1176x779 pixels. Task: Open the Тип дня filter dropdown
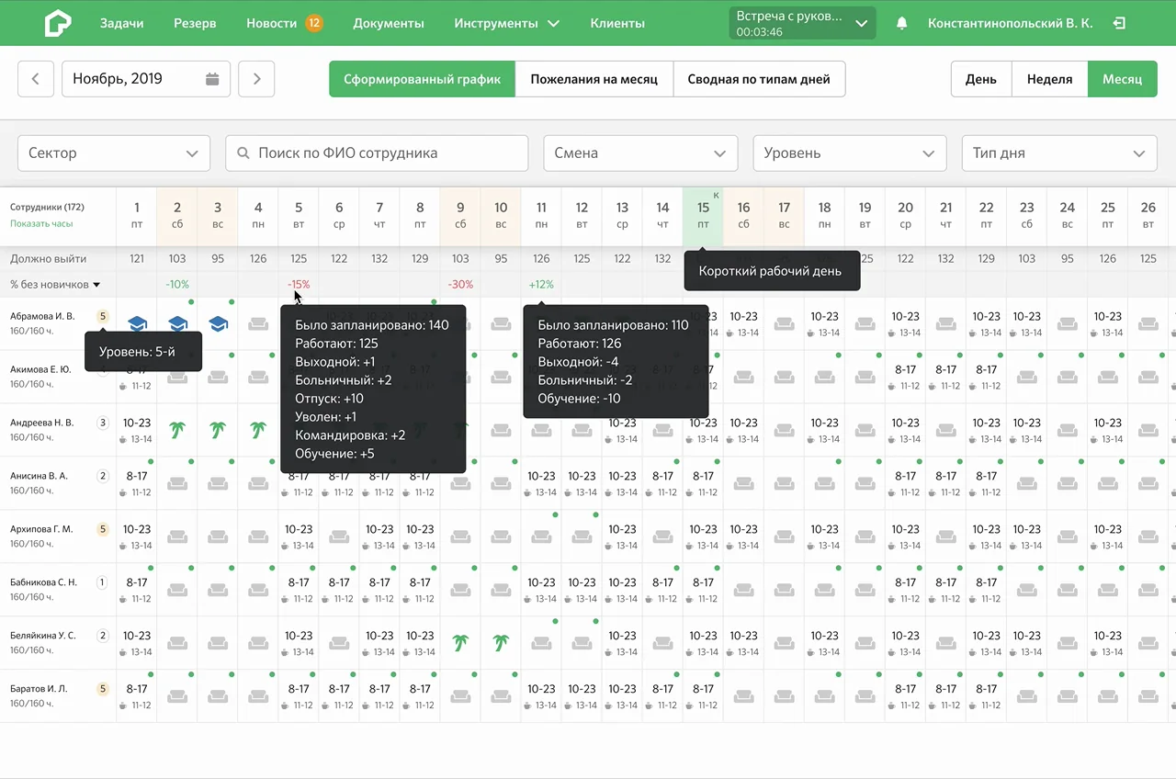(1058, 153)
